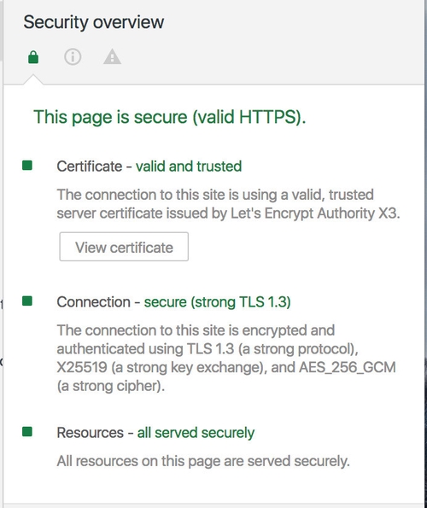427x508 pixels.
Task: Click the 'Connection - secure (strong TLS 1.3)' heading
Action: pyautogui.click(x=173, y=302)
